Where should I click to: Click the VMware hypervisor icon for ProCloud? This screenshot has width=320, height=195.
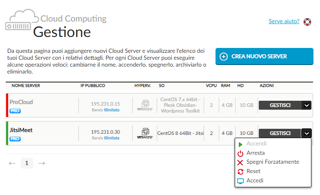(145, 105)
